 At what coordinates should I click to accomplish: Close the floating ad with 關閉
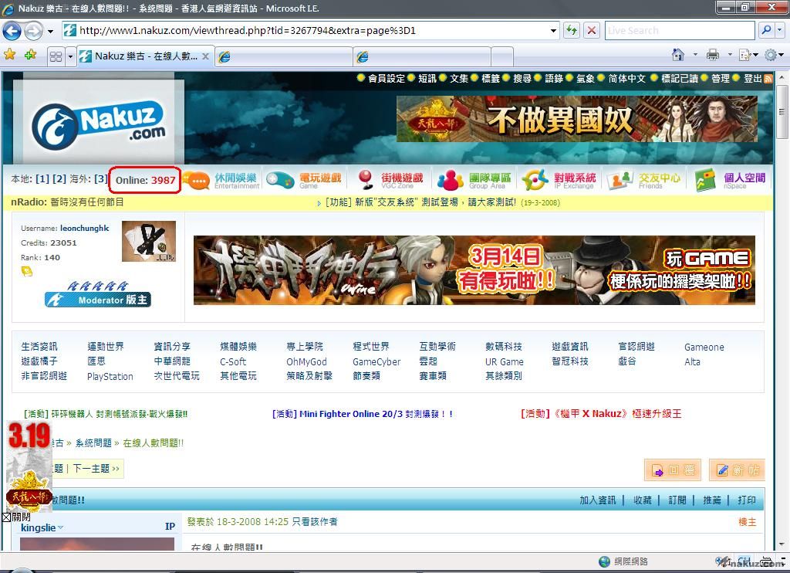[x=17, y=517]
